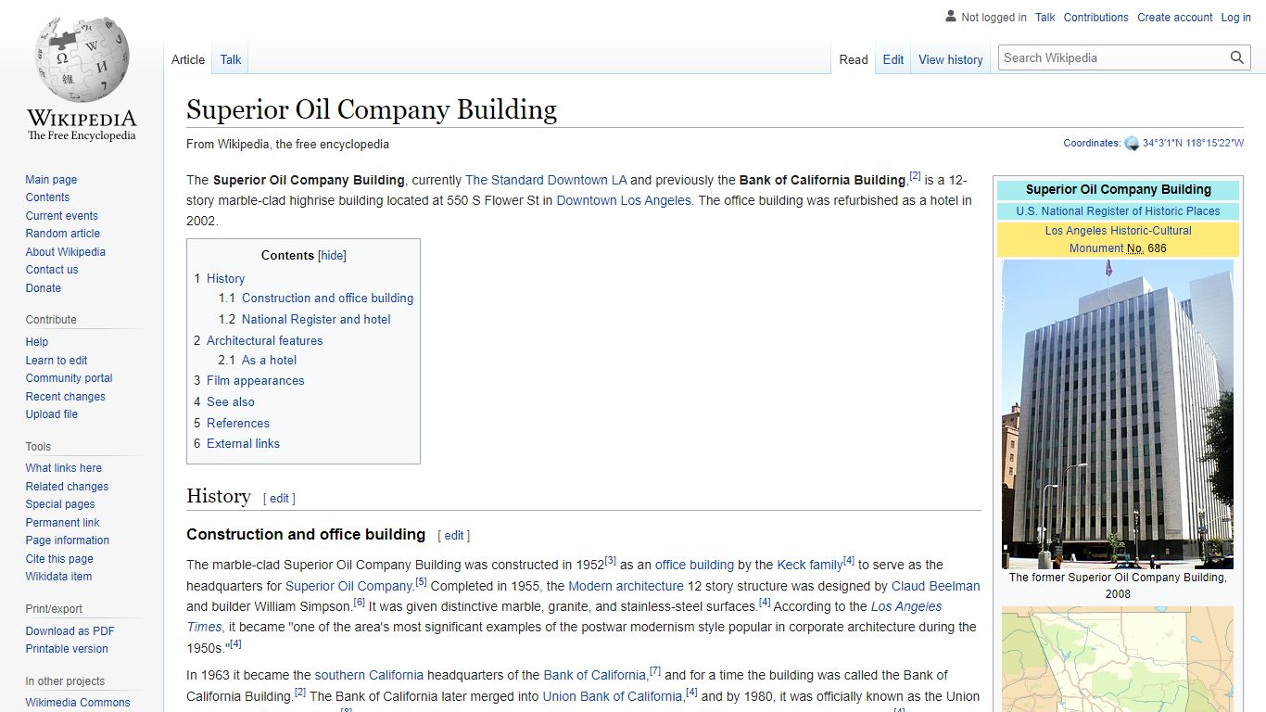Viewport: 1266px width, 712px height.
Task: Click Contact us in the sidebar
Action: (x=52, y=270)
